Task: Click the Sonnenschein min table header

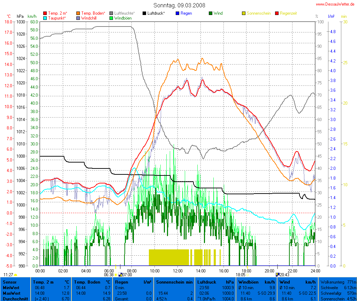Action: point(174,282)
